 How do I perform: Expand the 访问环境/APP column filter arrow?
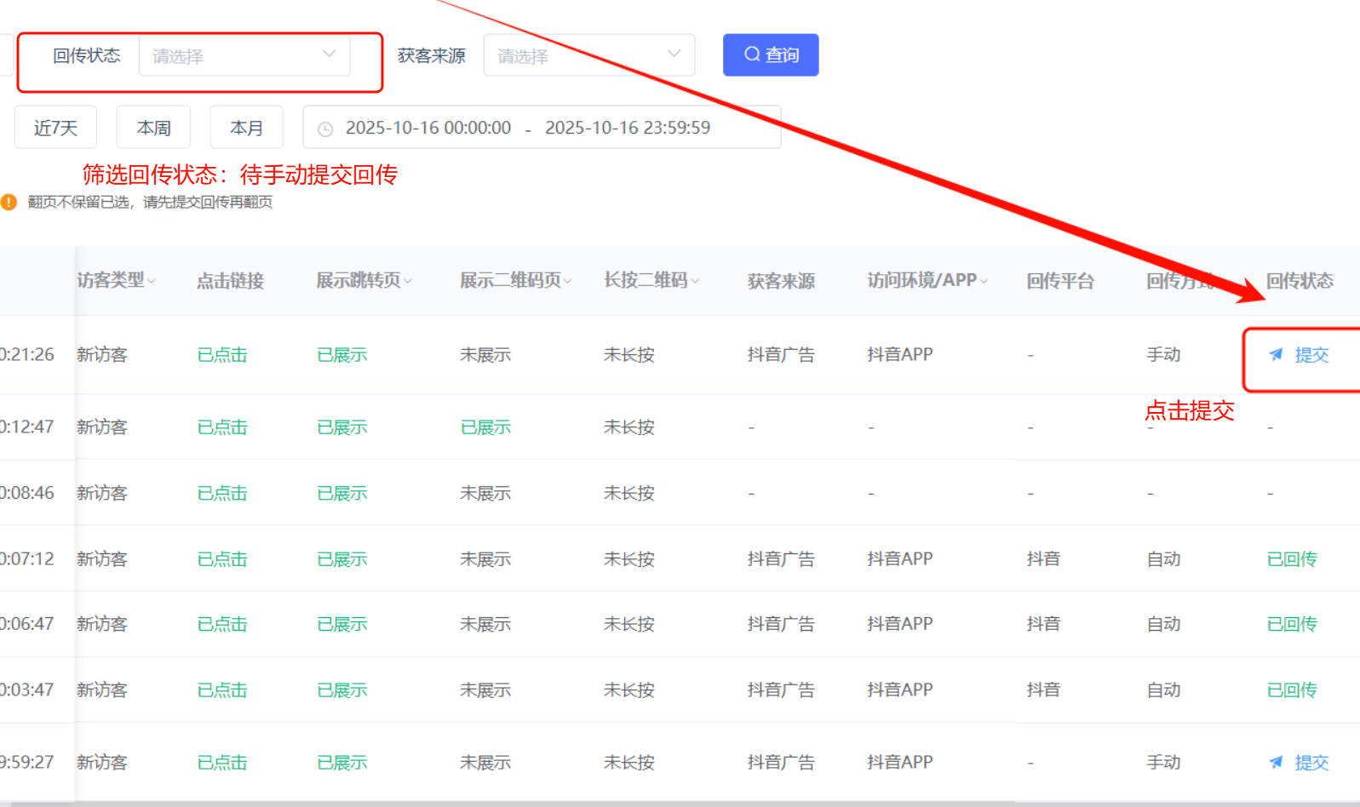click(x=984, y=281)
